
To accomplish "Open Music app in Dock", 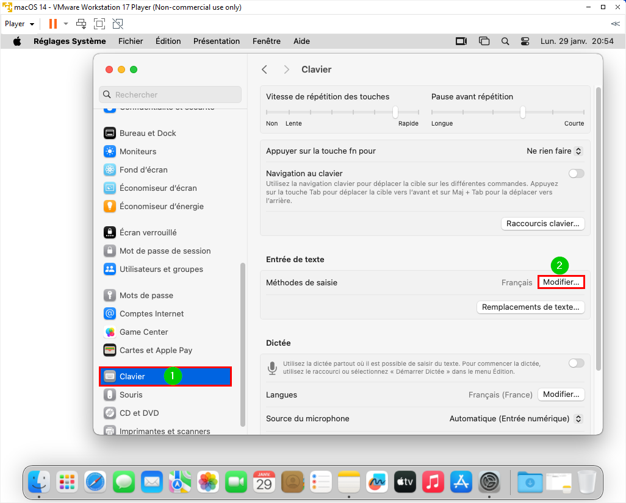I will pos(433,482).
